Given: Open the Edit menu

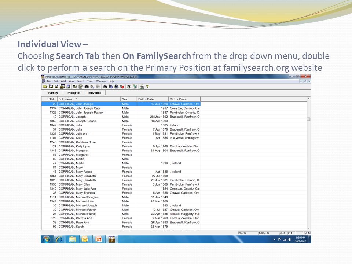Looking at the screenshot, I should [56, 81].
